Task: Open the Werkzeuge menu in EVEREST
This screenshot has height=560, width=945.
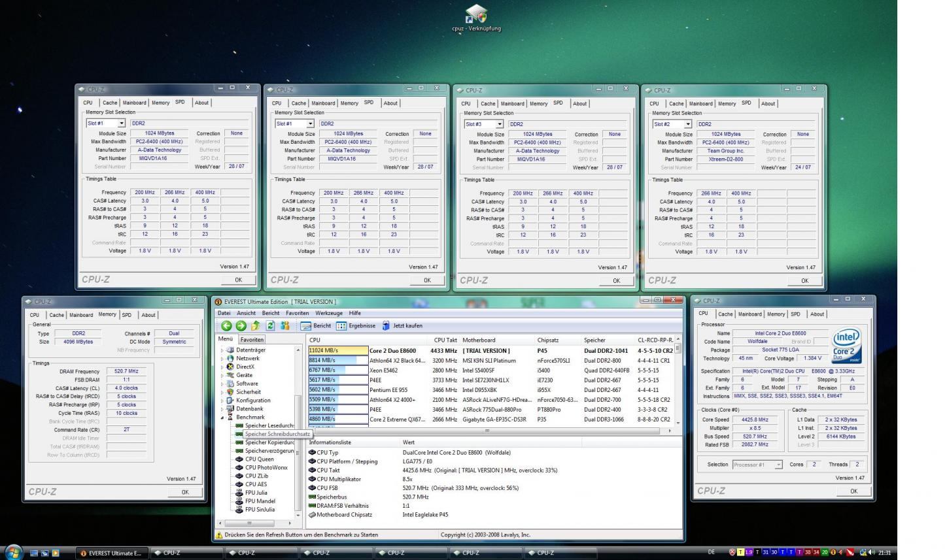Action: pyautogui.click(x=329, y=313)
